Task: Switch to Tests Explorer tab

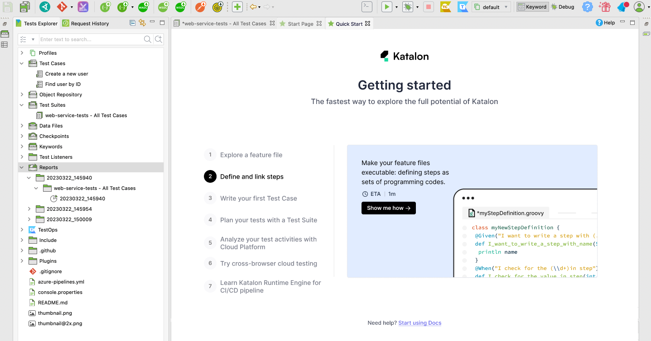Action: tap(37, 24)
